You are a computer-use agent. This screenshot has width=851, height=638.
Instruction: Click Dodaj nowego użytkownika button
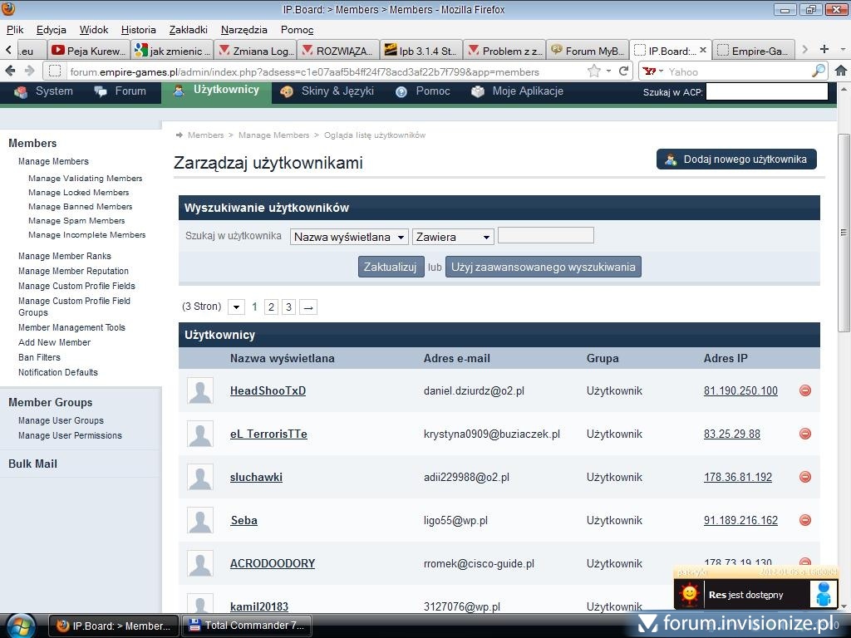click(736, 159)
